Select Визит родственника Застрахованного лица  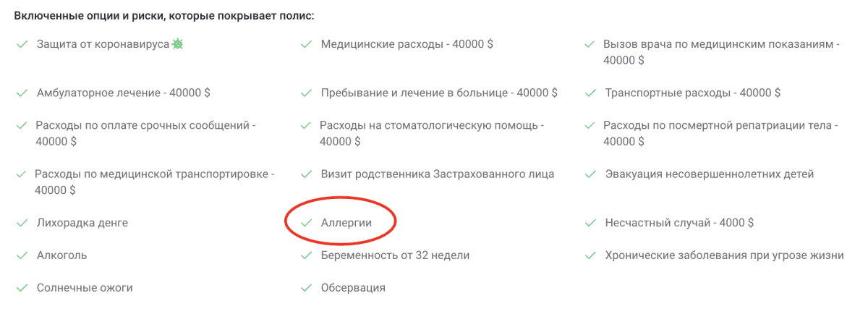point(438,174)
